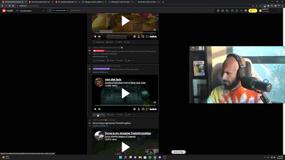
Task: Toggle fullscreen on the top clip player
Action: [147, 36]
